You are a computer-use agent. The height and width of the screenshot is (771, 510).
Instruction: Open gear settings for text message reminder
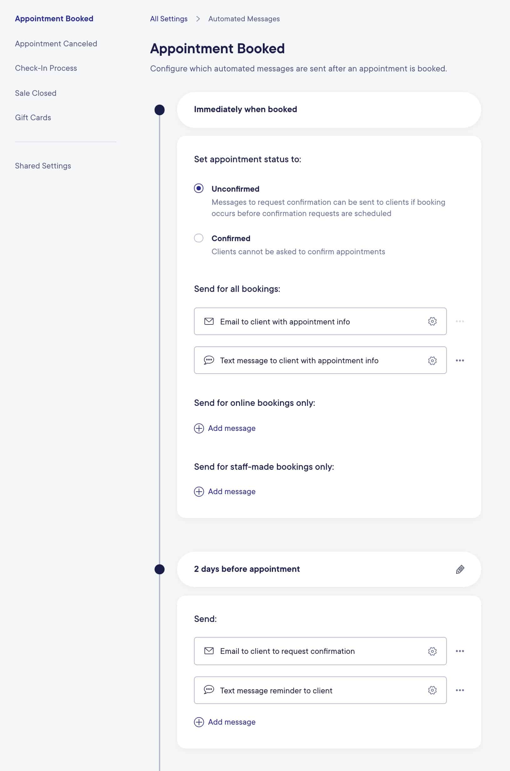(x=432, y=690)
